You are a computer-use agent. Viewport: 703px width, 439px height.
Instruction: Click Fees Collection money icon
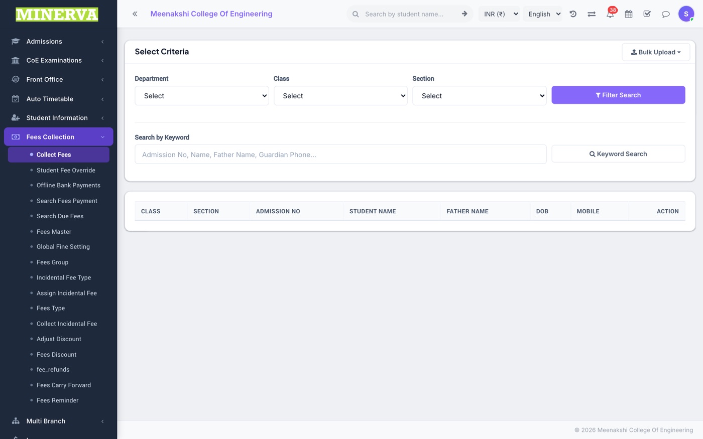pos(16,137)
